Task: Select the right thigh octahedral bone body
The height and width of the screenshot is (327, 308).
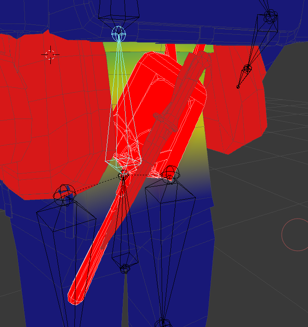Action: point(167,246)
